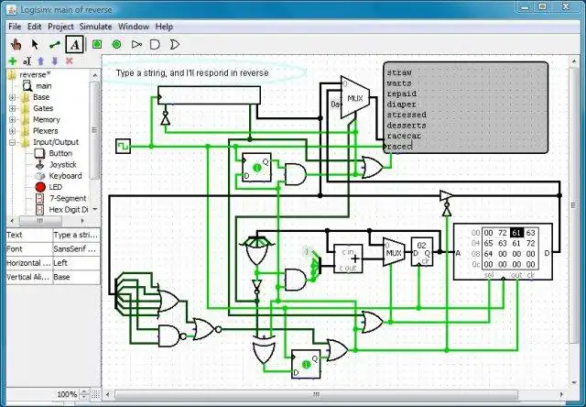The width and height of the screenshot is (586, 407).
Task: Click the red delete circuit icon
Action: click(70, 61)
